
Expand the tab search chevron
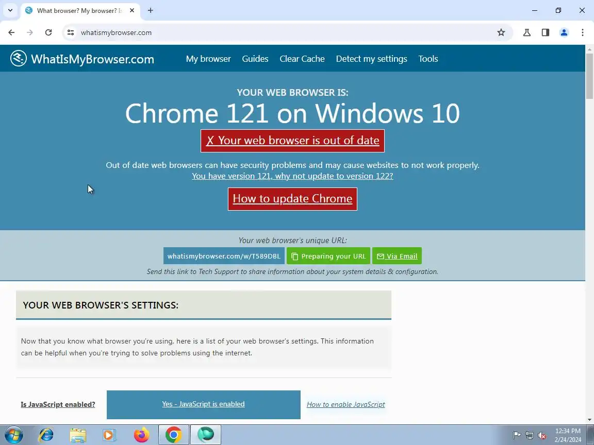[x=10, y=11]
